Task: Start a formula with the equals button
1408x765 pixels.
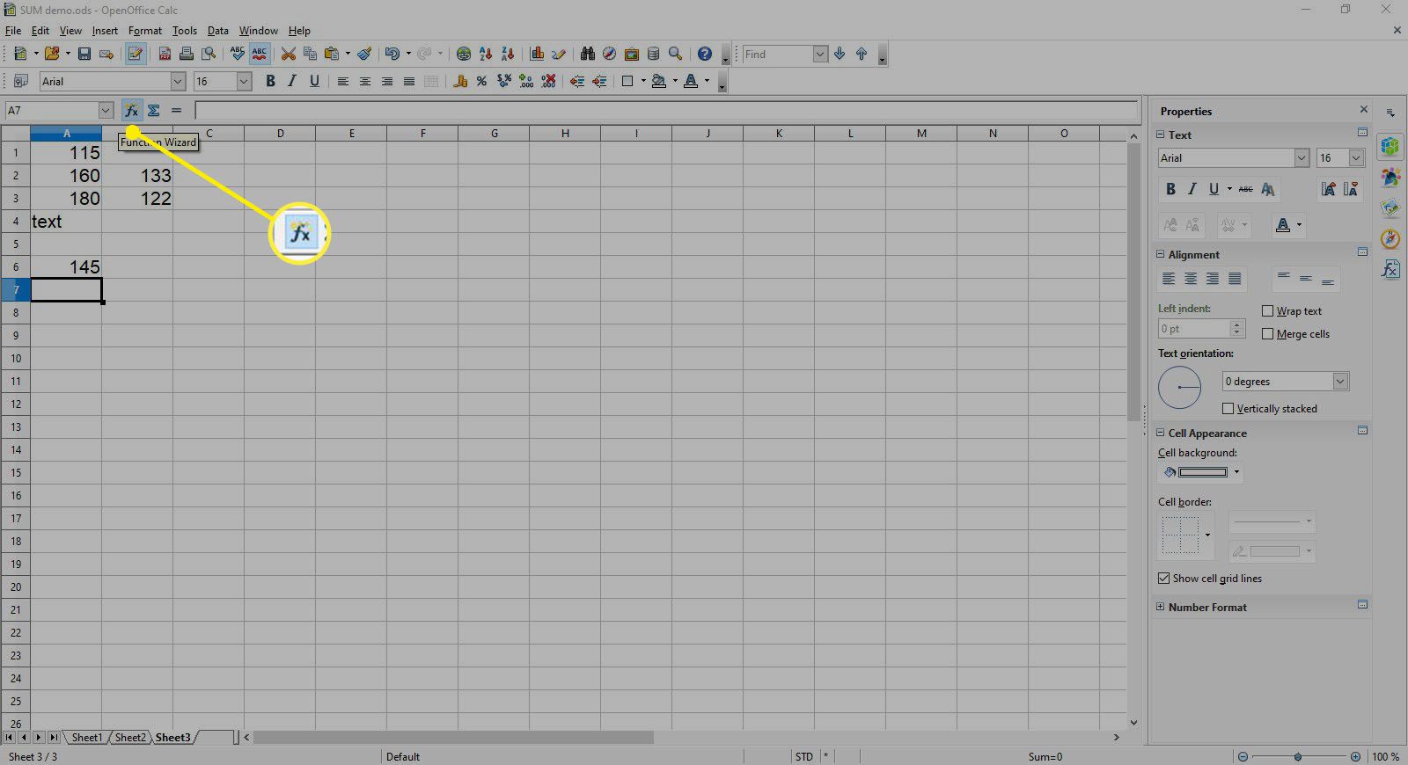Action: (x=176, y=110)
